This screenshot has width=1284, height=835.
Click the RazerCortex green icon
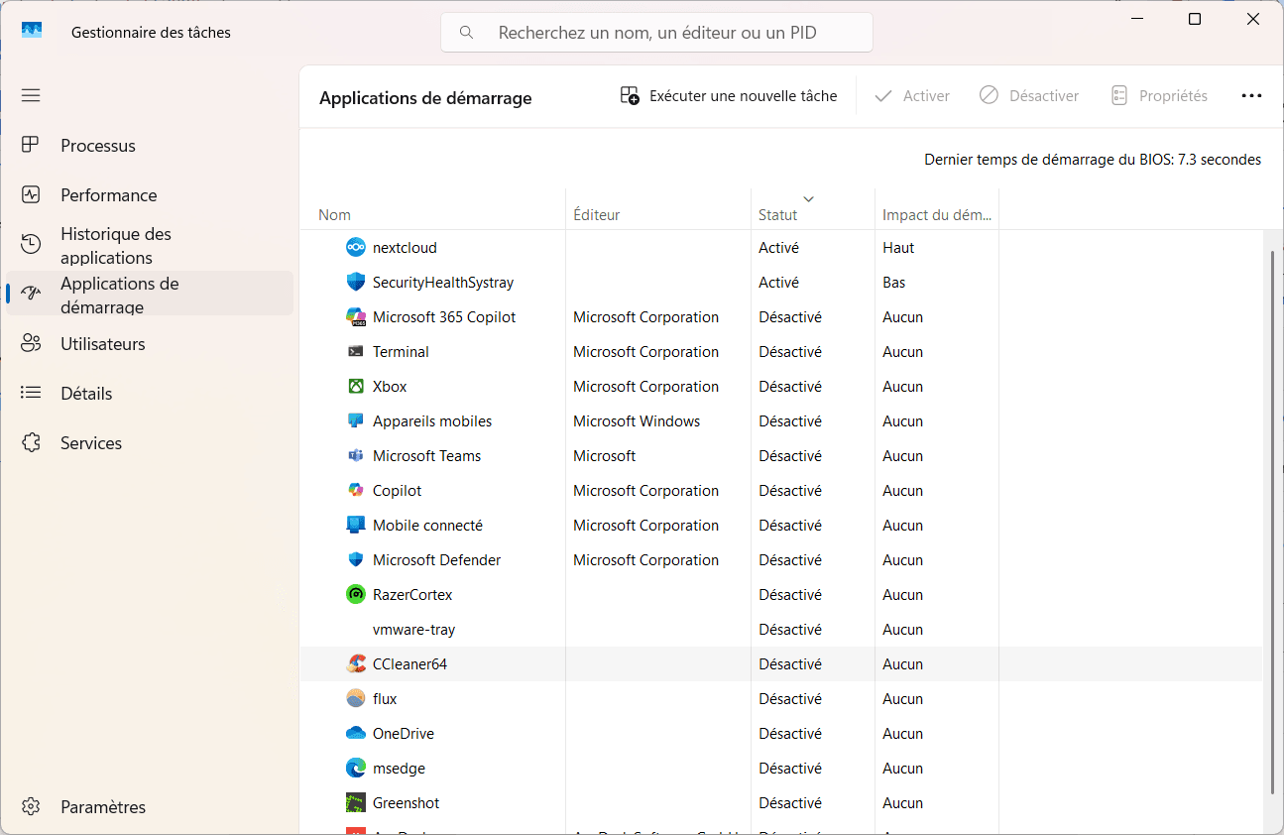tap(356, 594)
